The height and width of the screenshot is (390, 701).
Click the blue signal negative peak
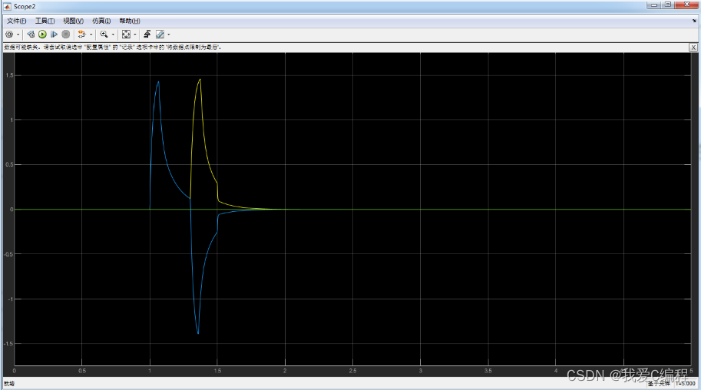[198, 333]
